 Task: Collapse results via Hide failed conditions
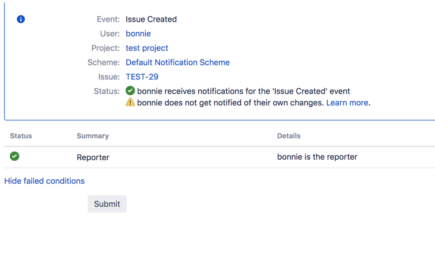(44, 181)
